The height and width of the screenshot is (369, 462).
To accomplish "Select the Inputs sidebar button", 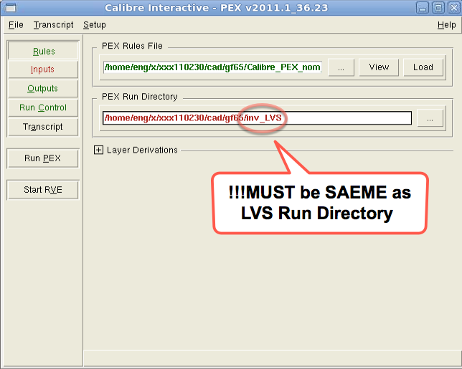I will (43, 70).
